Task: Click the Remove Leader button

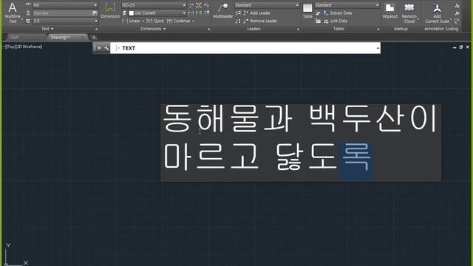Action: point(259,21)
